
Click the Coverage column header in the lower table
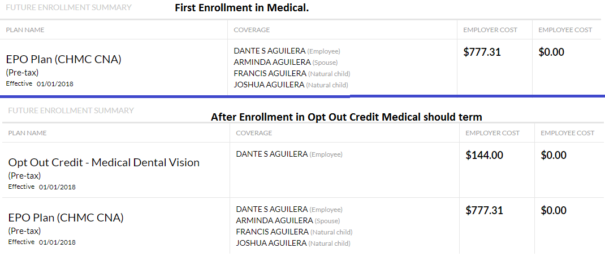coord(254,133)
